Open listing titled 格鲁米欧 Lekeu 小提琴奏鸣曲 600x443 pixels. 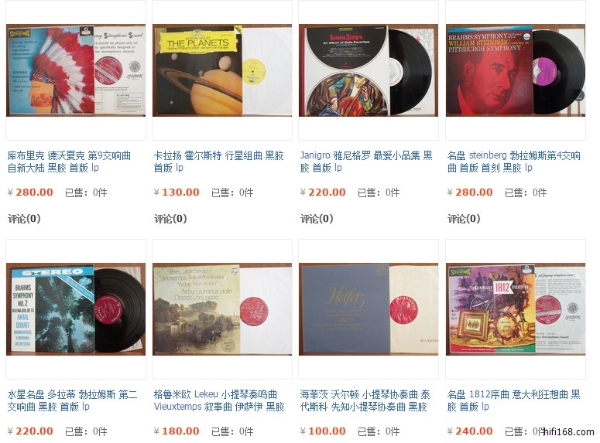coord(219,400)
